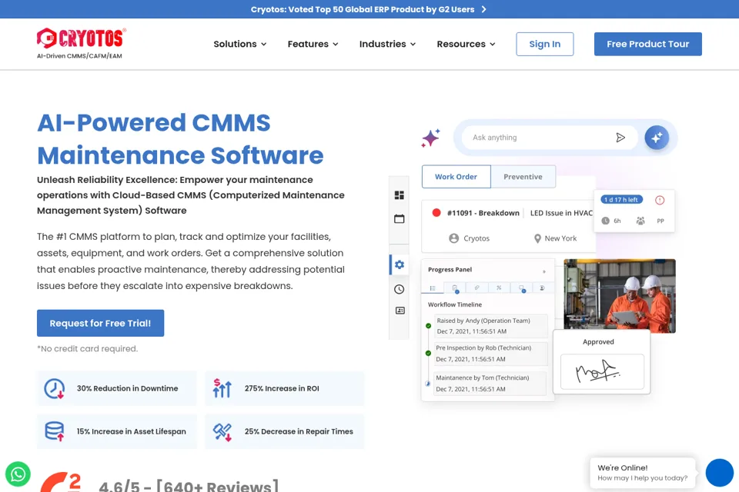739x492 pixels.
Task: Click the '4.6/5 - [640+ Reviews]' rating text
Action: tap(189, 485)
